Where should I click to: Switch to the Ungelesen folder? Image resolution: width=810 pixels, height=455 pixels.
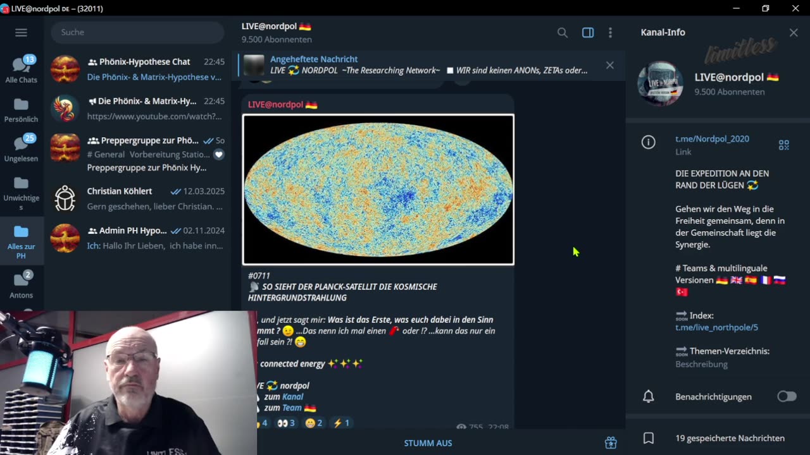pos(22,149)
